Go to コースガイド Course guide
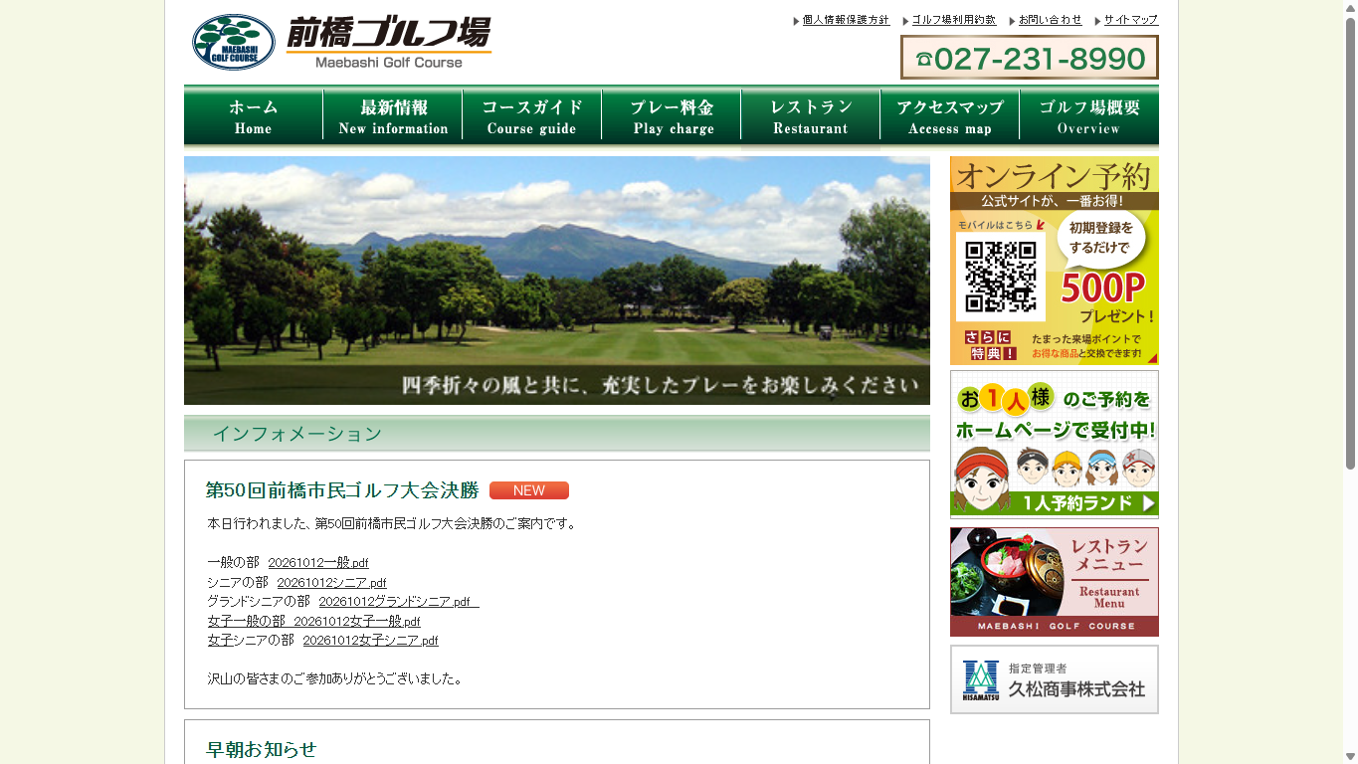 (532, 115)
